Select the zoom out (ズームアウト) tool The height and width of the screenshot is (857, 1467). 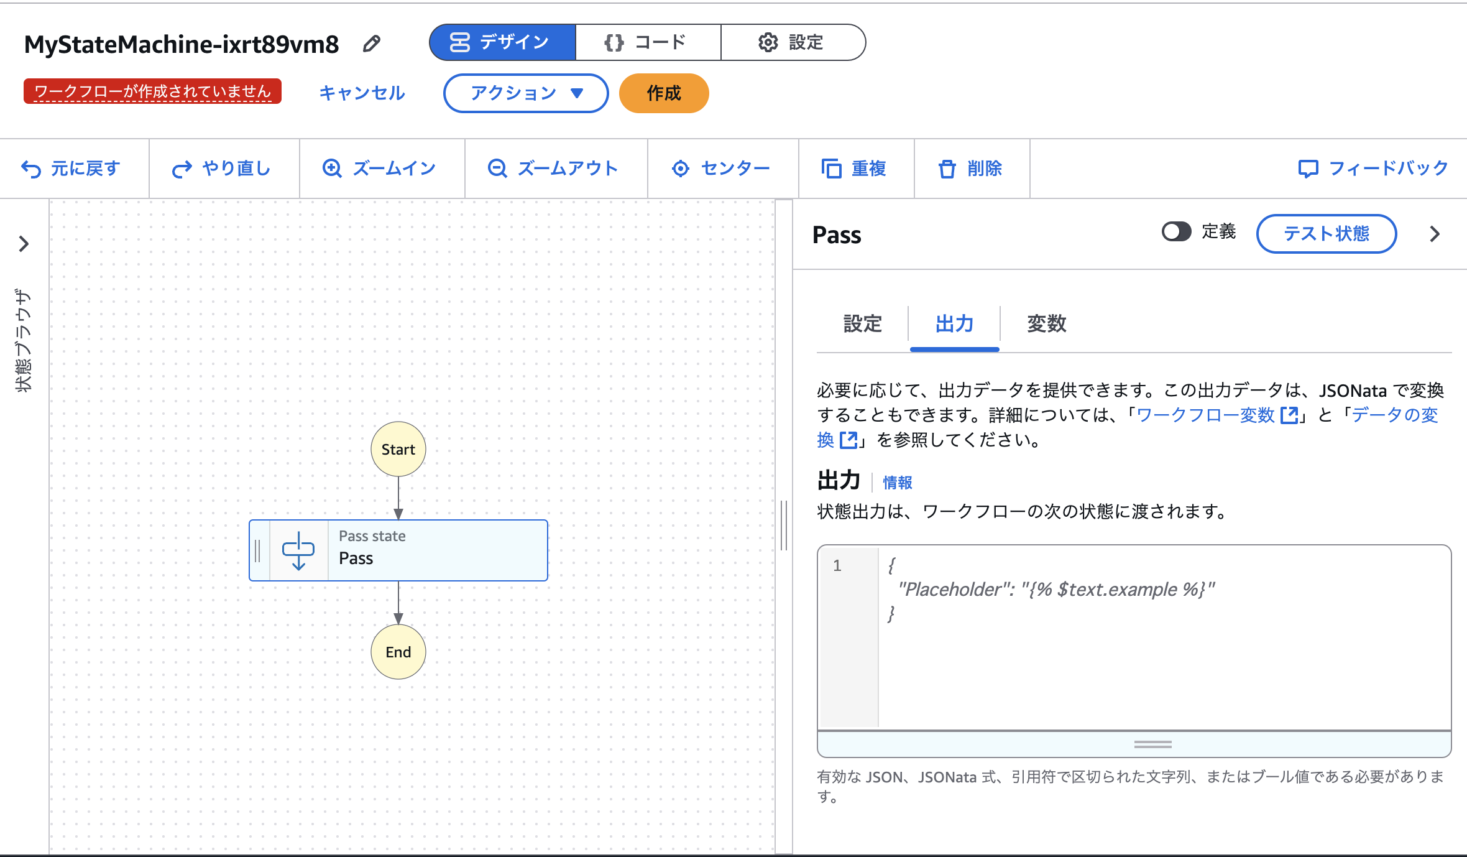497,168
